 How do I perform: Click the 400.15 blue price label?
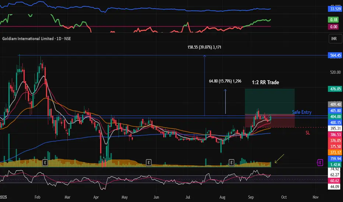pyautogui.click(x=335, y=123)
